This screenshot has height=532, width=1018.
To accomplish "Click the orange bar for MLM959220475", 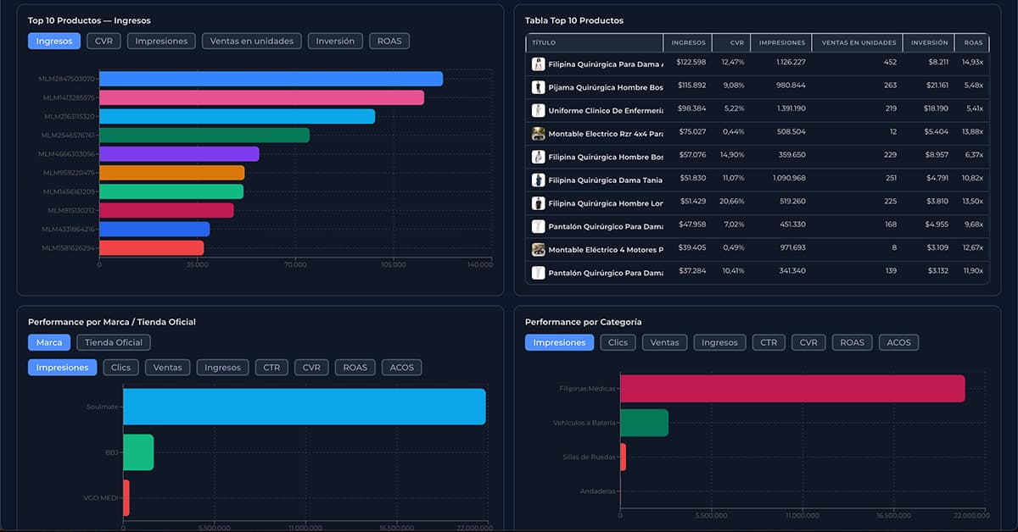I will click(x=171, y=173).
